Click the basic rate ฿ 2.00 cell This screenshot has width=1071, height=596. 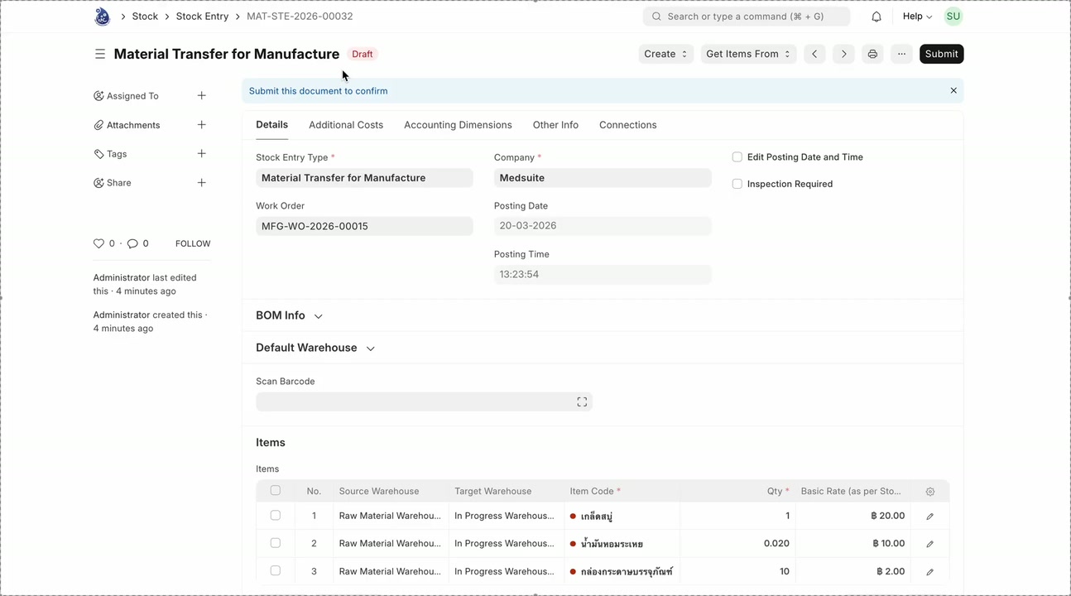point(853,571)
